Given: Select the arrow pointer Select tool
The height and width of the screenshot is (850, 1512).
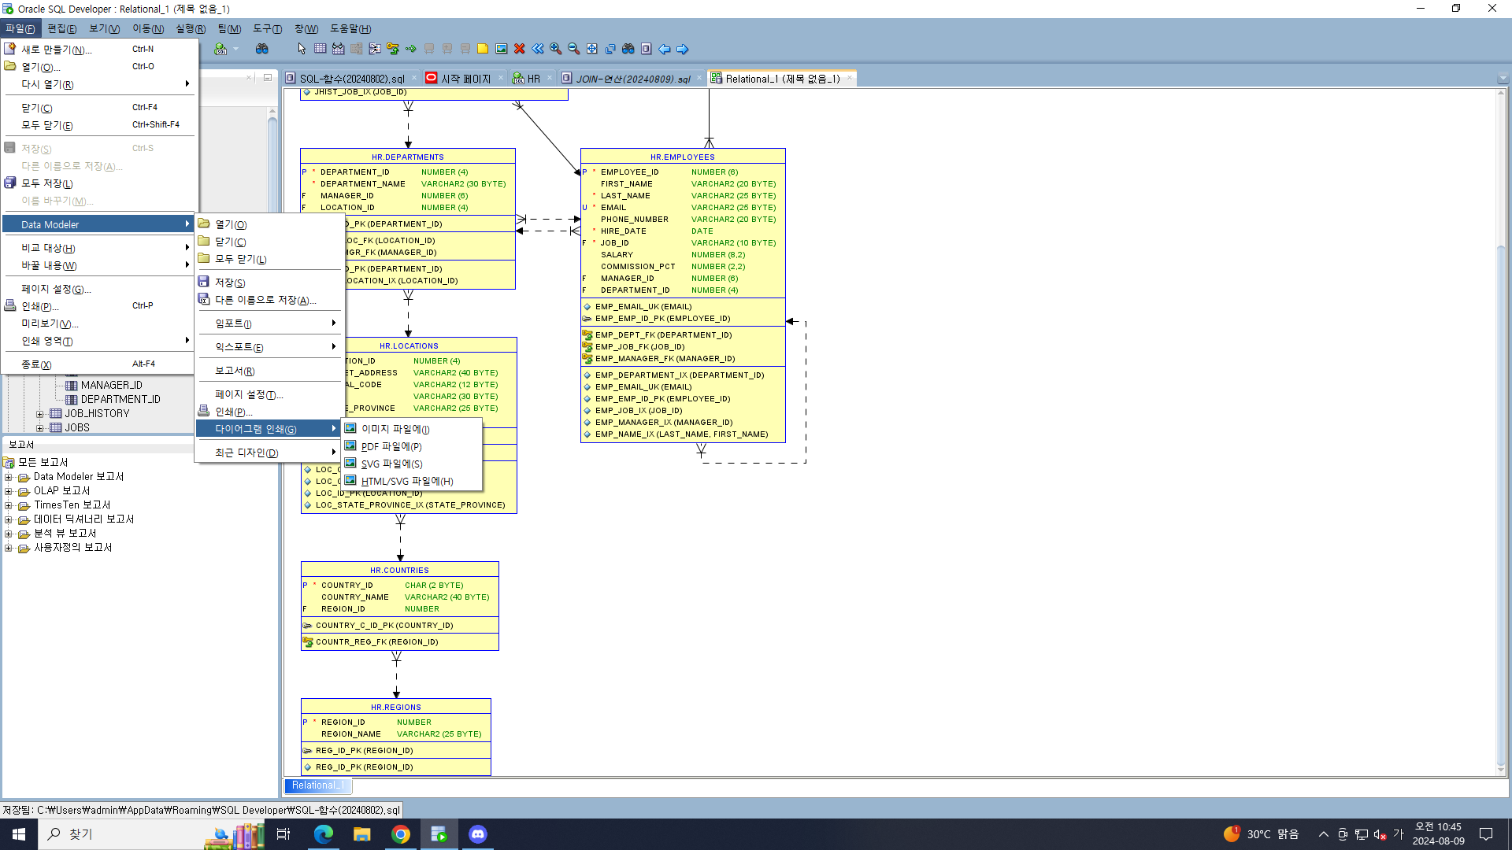Looking at the screenshot, I should click(x=302, y=49).
